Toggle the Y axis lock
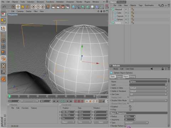The image size is (171, 128). click(38, 7)
